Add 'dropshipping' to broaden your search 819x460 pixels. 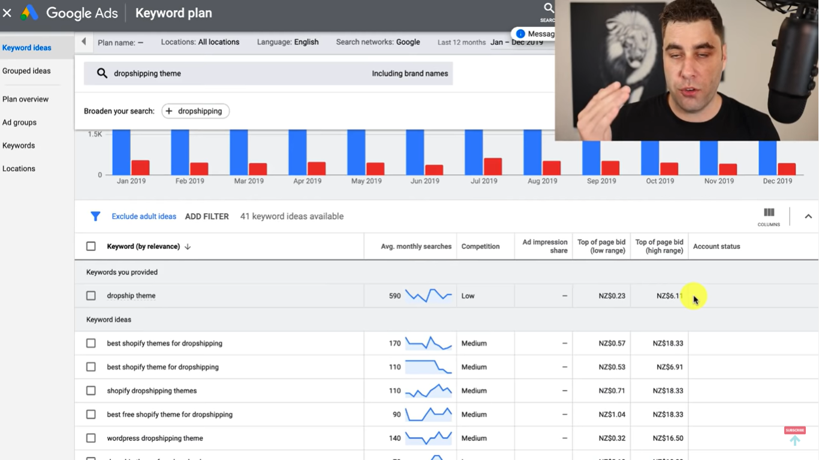tap(195, 111)
